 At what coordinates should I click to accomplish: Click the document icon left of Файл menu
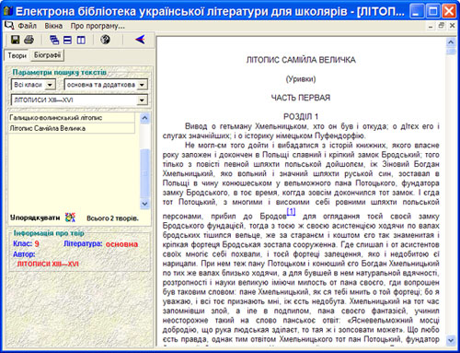coord(9,26)
